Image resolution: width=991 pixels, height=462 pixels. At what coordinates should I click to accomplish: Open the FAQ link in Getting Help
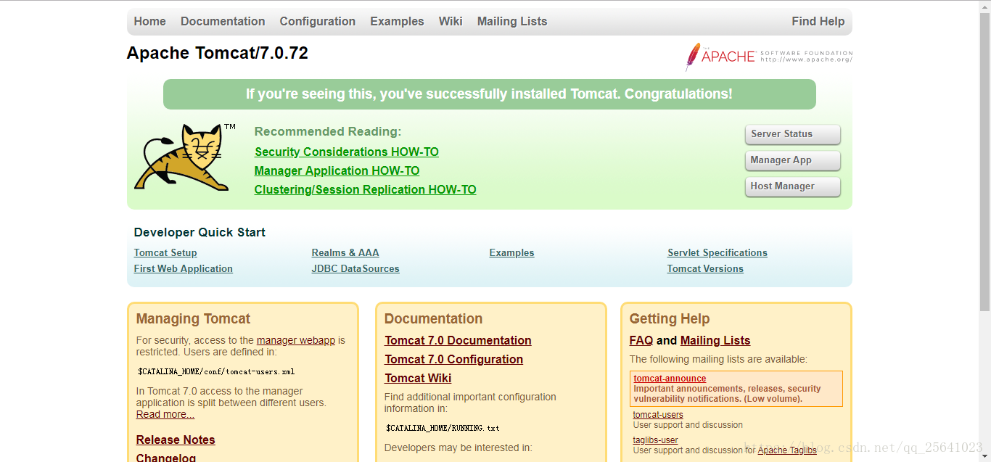coord(641,340)
